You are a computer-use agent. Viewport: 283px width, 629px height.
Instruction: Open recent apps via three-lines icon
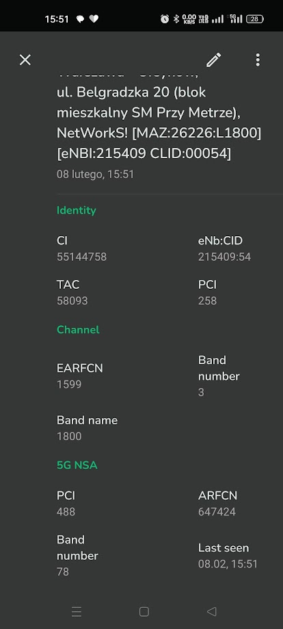[x=77, y=611]
